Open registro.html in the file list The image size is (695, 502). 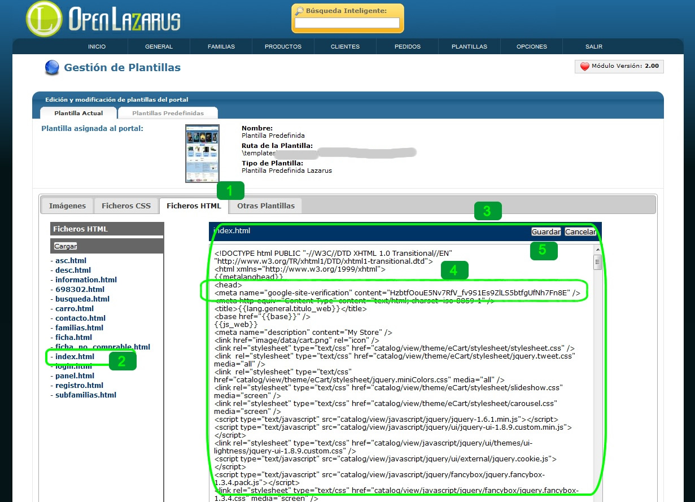79,386
